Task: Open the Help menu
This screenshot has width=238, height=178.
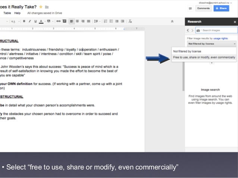Action: (x=17, y=13)
